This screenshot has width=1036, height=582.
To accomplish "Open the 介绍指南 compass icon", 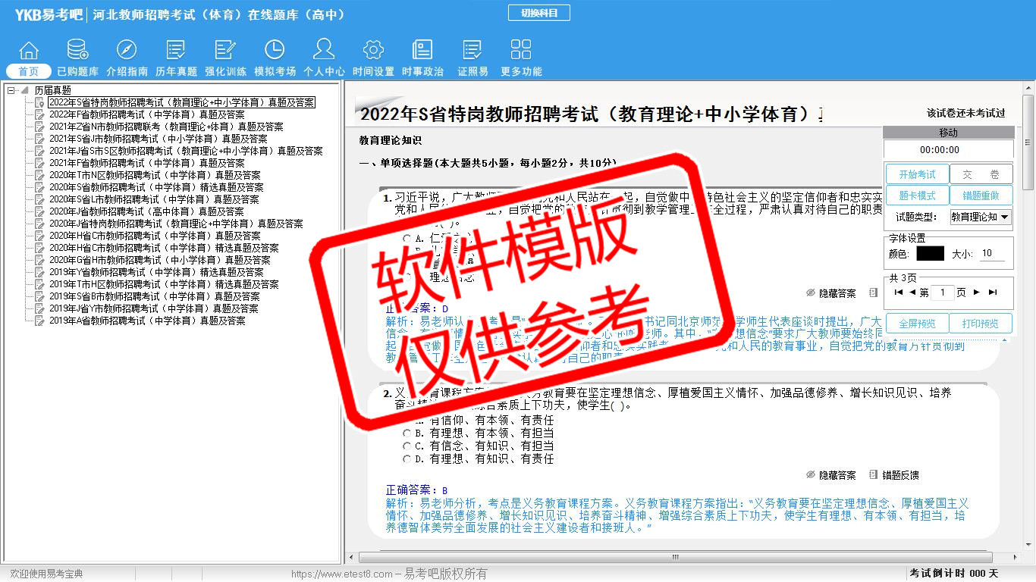I will 127,51.
